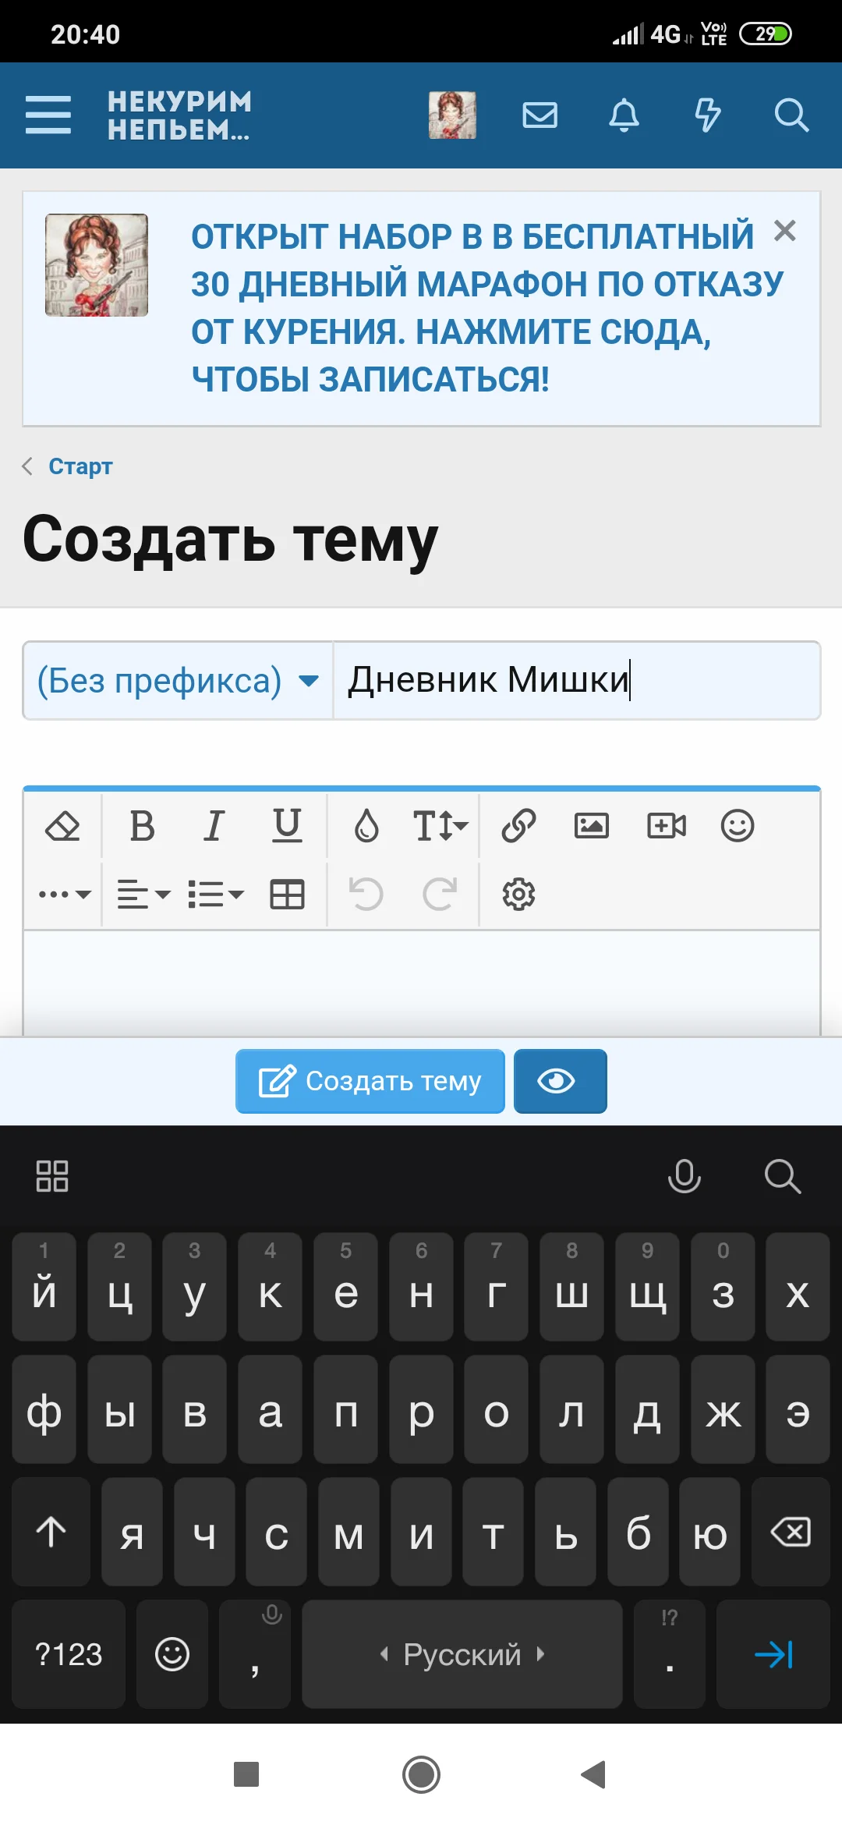Click the redo arrow in editor
This screenshot has height=1825, width=842.
(x=440, y=895)
